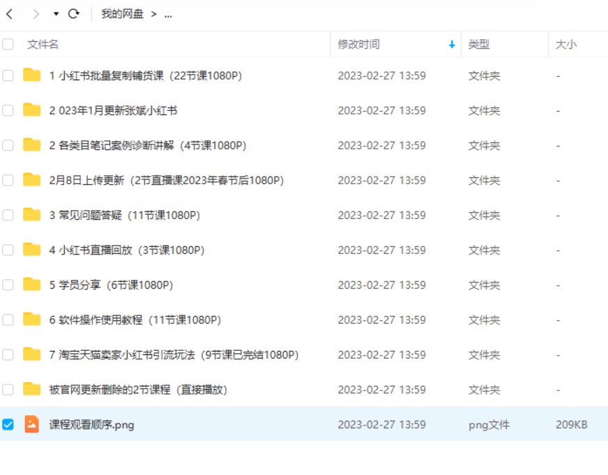Sort by 文件名 column header
Screen dimensions: 608x475
coord(43,44)
